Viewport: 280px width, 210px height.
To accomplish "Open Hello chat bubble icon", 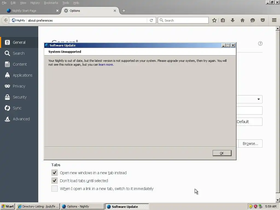I will (x=252, y=20).
